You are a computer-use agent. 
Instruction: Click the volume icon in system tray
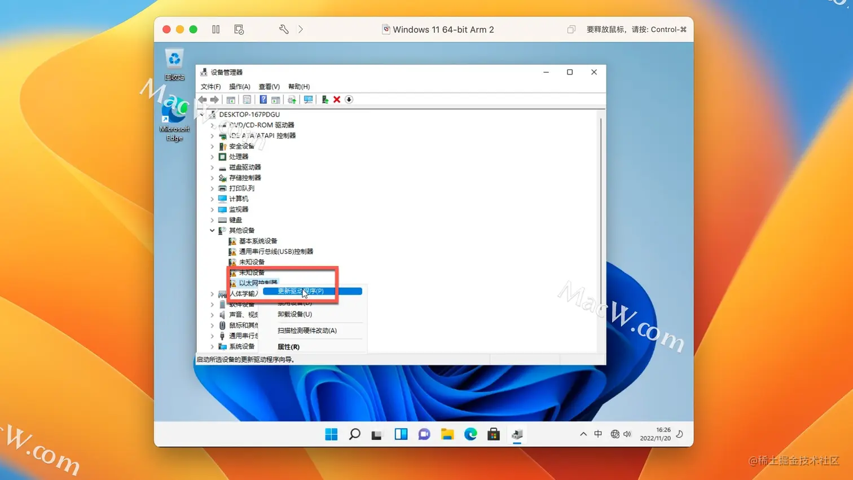click(627, 434)
